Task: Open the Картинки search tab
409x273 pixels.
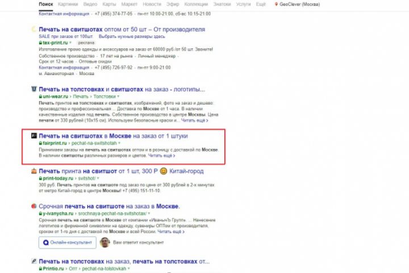Action: 68,4
